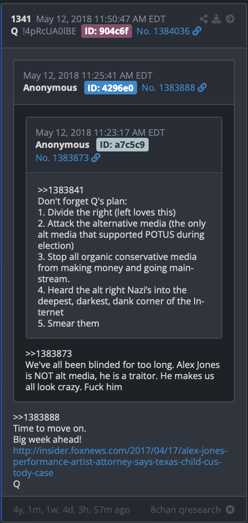Select the ID: 4296e0 badge

point(110,88)
